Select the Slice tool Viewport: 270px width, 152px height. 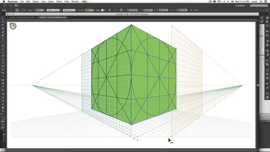pos(3,104)
